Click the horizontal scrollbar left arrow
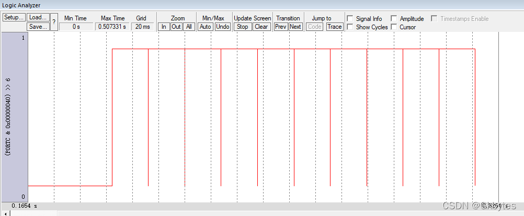 pyautogui.click(x=5, y=213)
